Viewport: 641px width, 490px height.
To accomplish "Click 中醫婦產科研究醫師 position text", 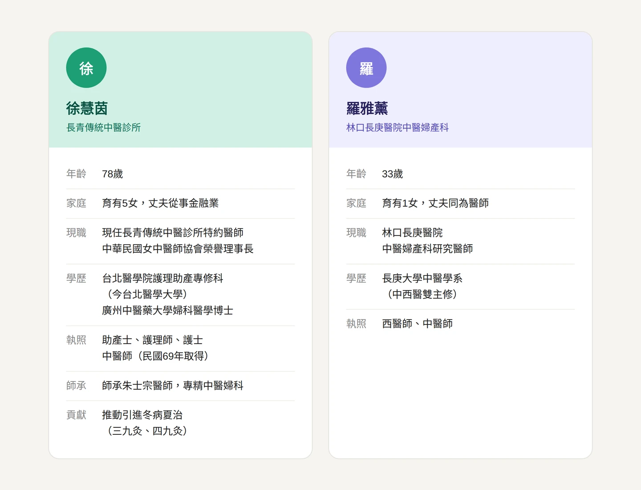I will [x=427, y=249].
